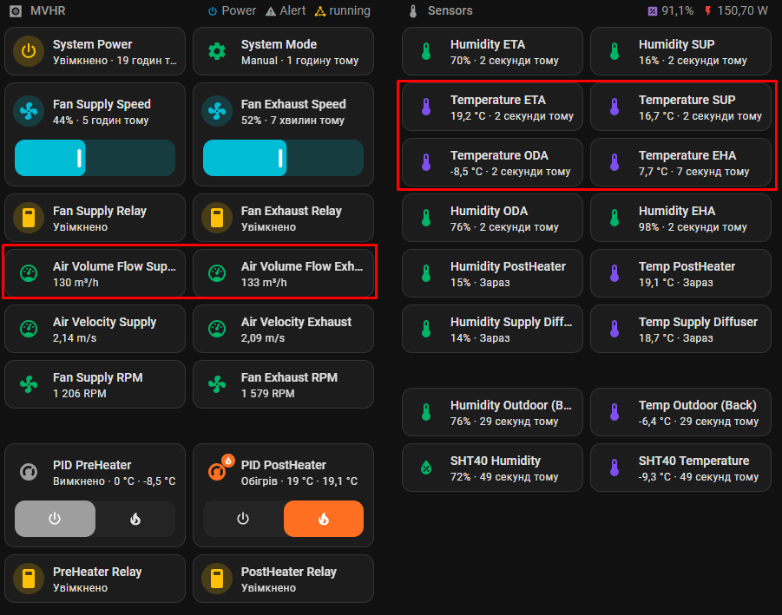Click the Fan Supply Speed slider
The height and width of the screenshot is (615, 782).
[x=95, y=158]
